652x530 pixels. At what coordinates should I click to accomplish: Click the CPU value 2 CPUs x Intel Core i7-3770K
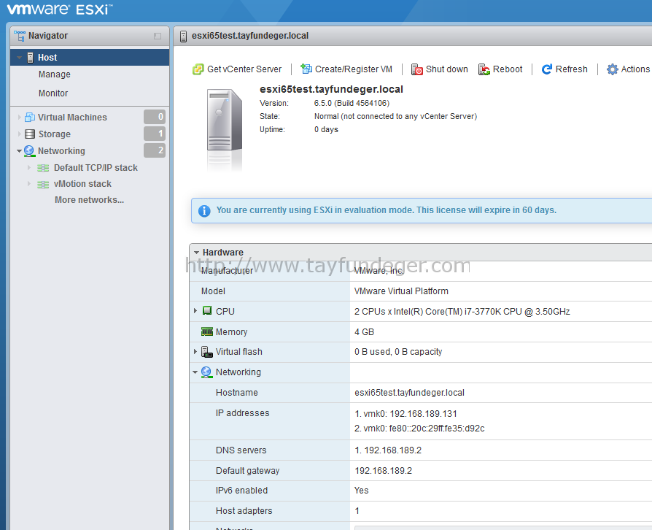coord(462,312)
